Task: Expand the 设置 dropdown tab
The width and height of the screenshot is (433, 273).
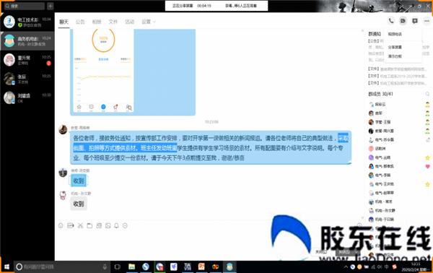Action: click(148, 22)
